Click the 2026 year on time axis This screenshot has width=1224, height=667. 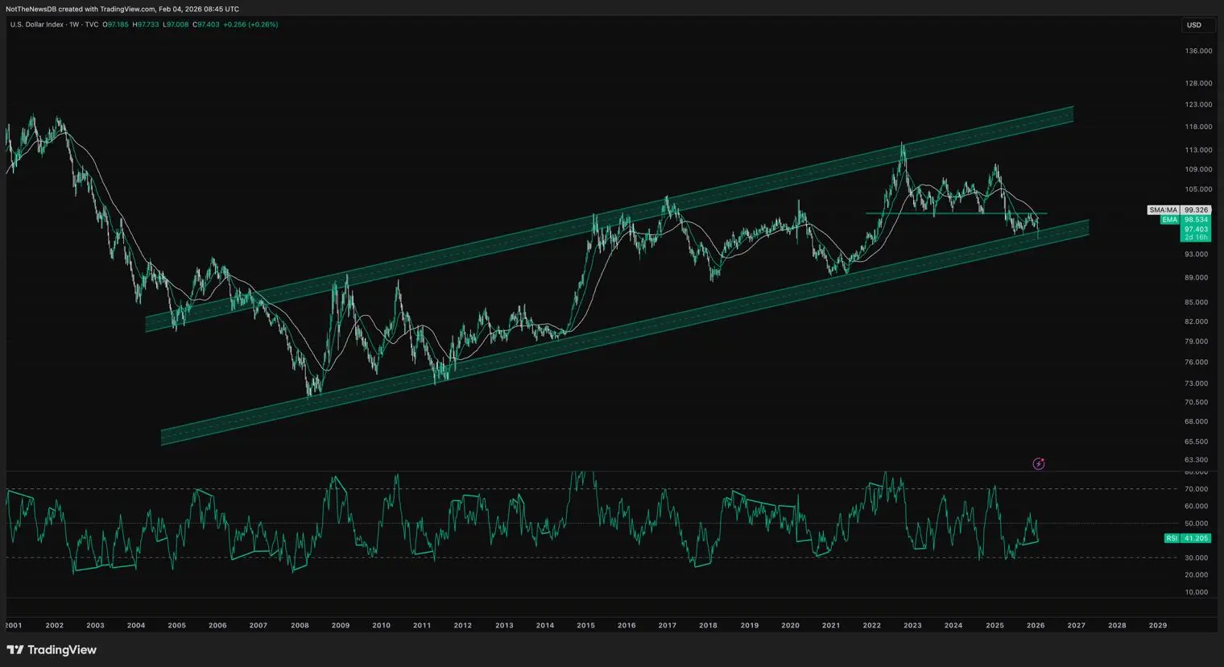click(x=1036, y=625)
